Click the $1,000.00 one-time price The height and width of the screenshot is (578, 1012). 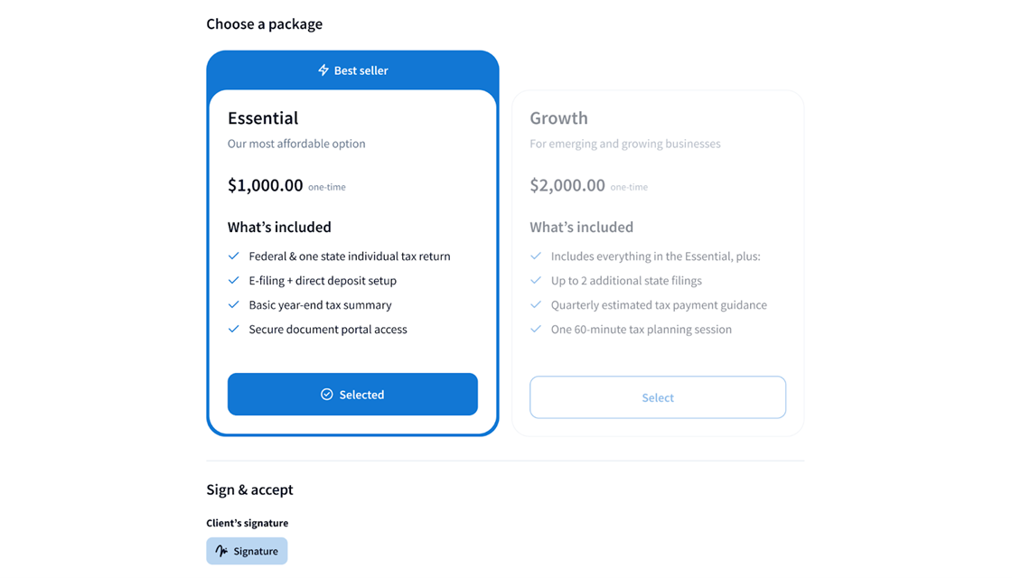(x=266, y=185)
